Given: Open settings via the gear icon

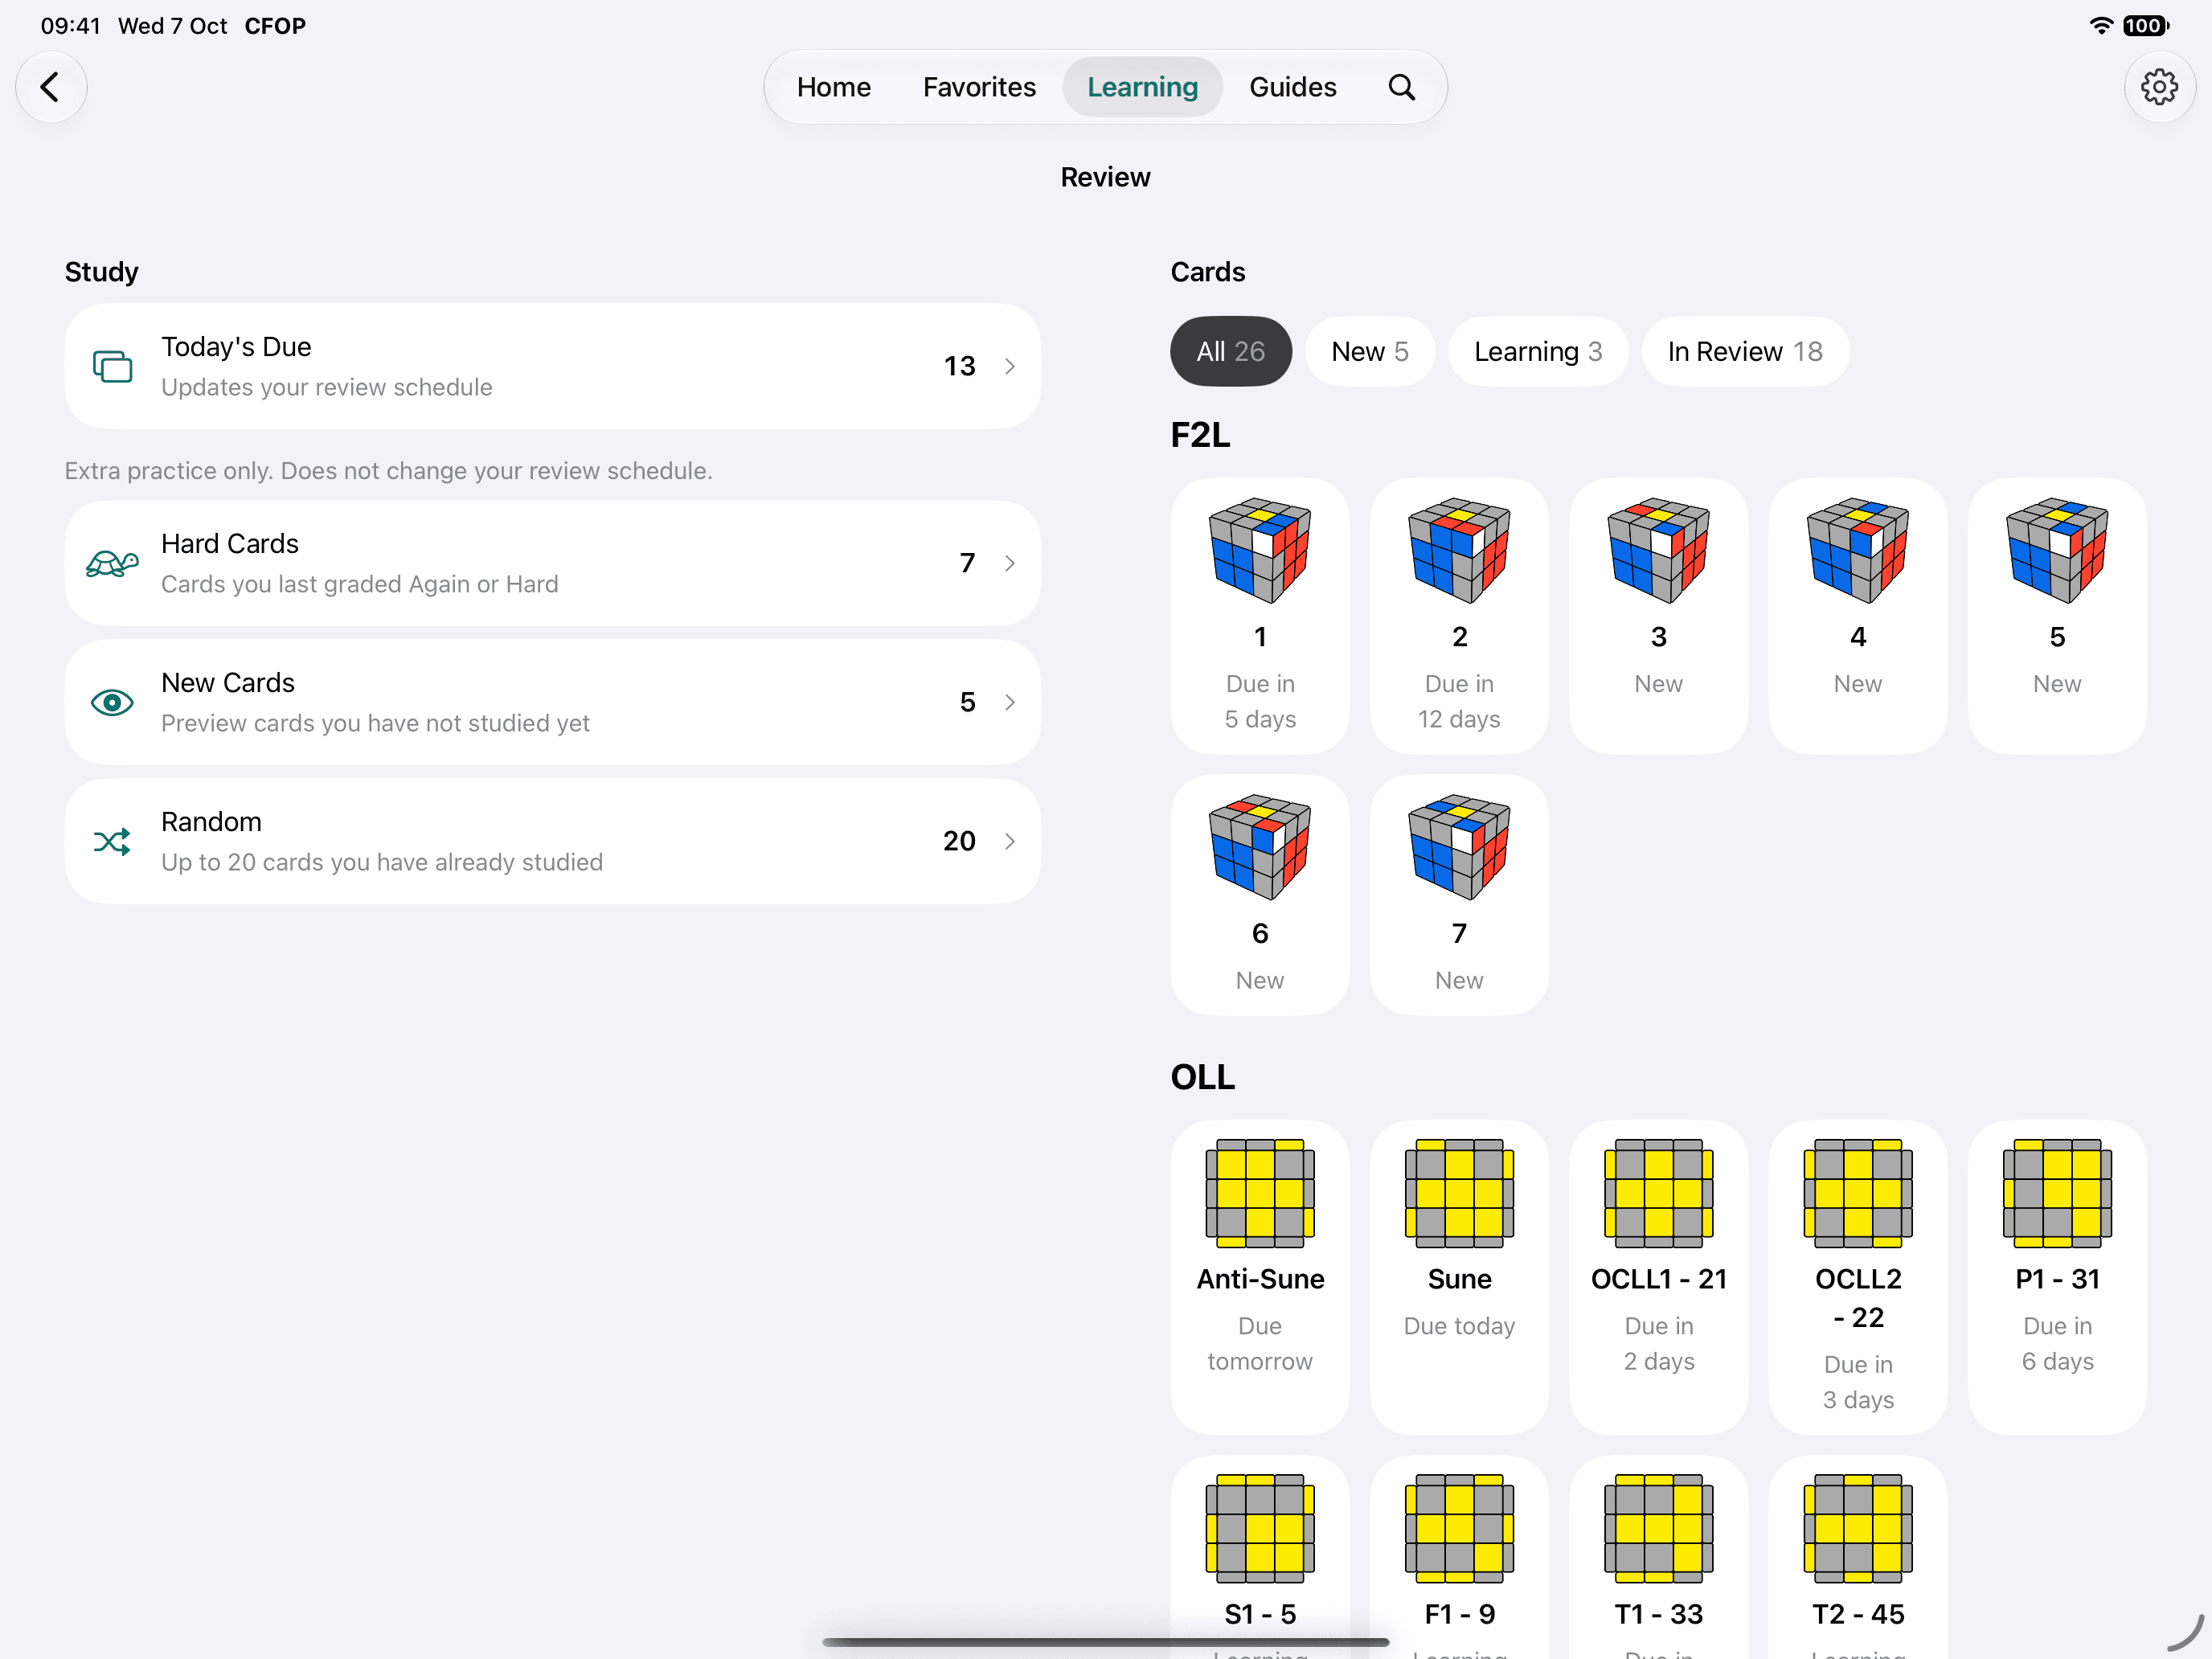Looking at the screenshot, I should (x=2159, y=87).
